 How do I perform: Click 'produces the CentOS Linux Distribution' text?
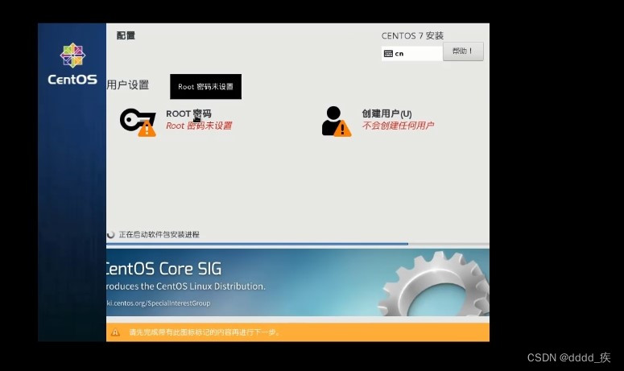tap(186, 286)
